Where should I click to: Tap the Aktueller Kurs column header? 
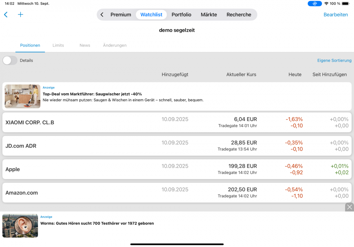click(x=241, y=74)
